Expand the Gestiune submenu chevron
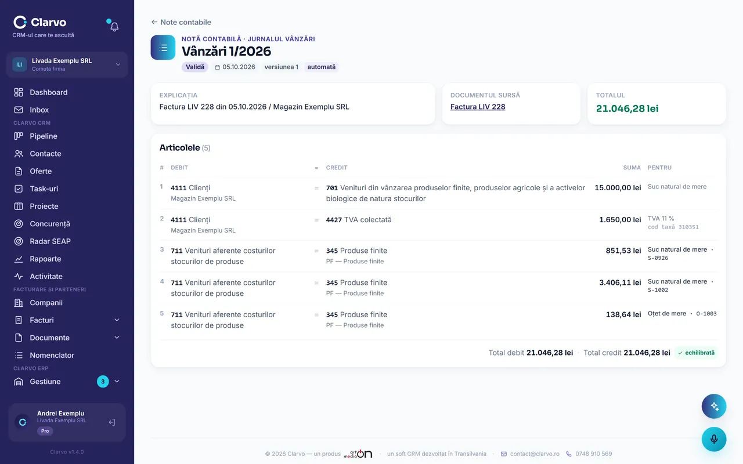The height and width of the screenshot is (464, 743). [x=117, y=382]
